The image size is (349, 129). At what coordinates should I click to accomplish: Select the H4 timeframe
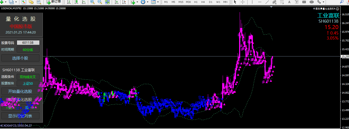(203, 2)
